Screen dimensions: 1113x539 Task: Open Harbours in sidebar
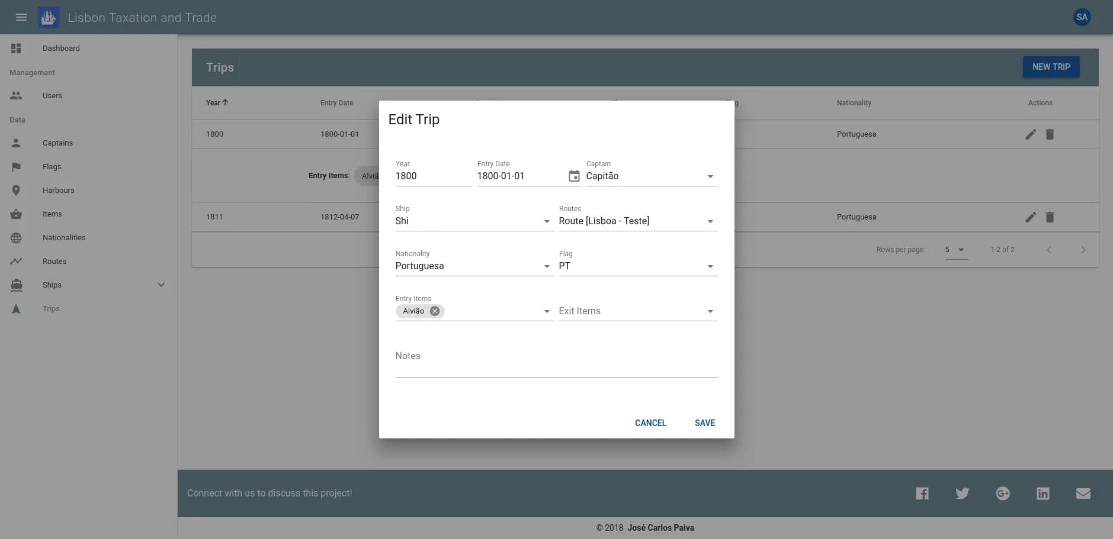(x=58, y=191)
